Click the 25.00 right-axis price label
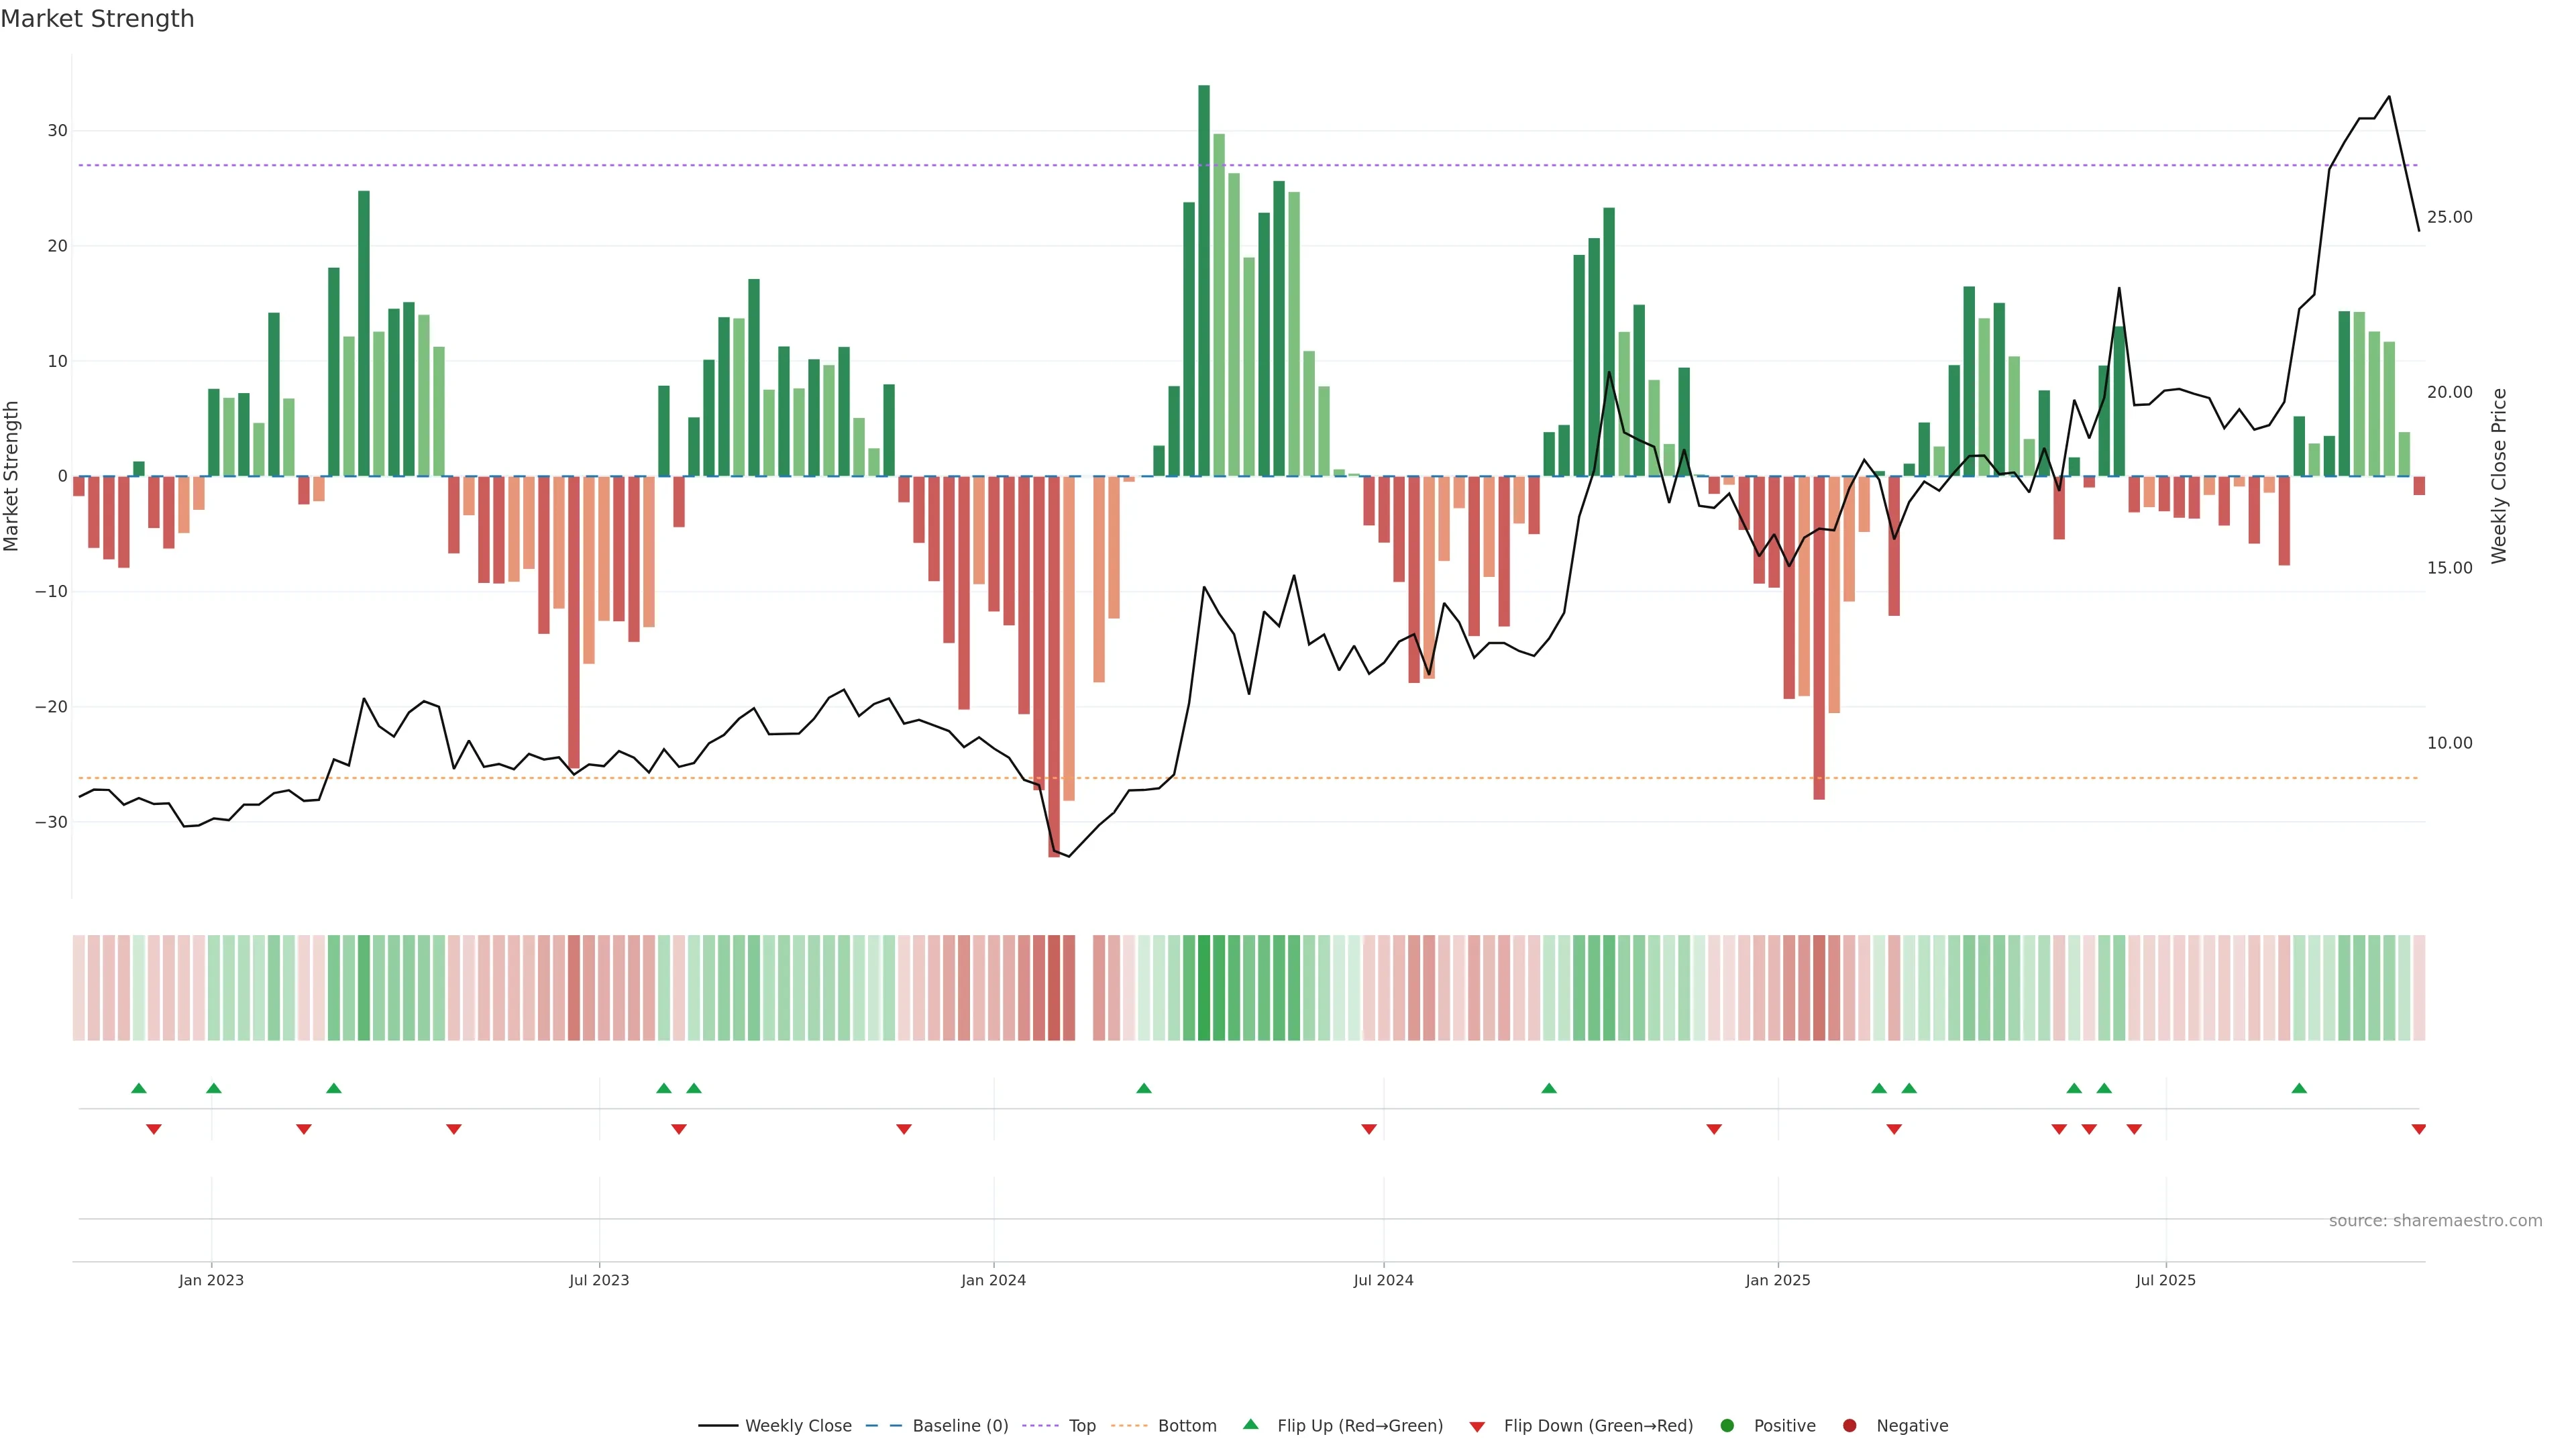Viewport: 2576px width, 1449px height. [x=2449, y=217]
